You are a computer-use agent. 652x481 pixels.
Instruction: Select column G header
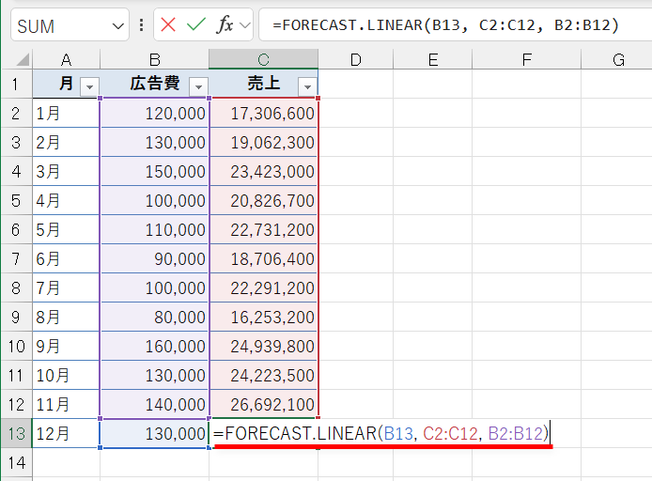pos(617,59)
